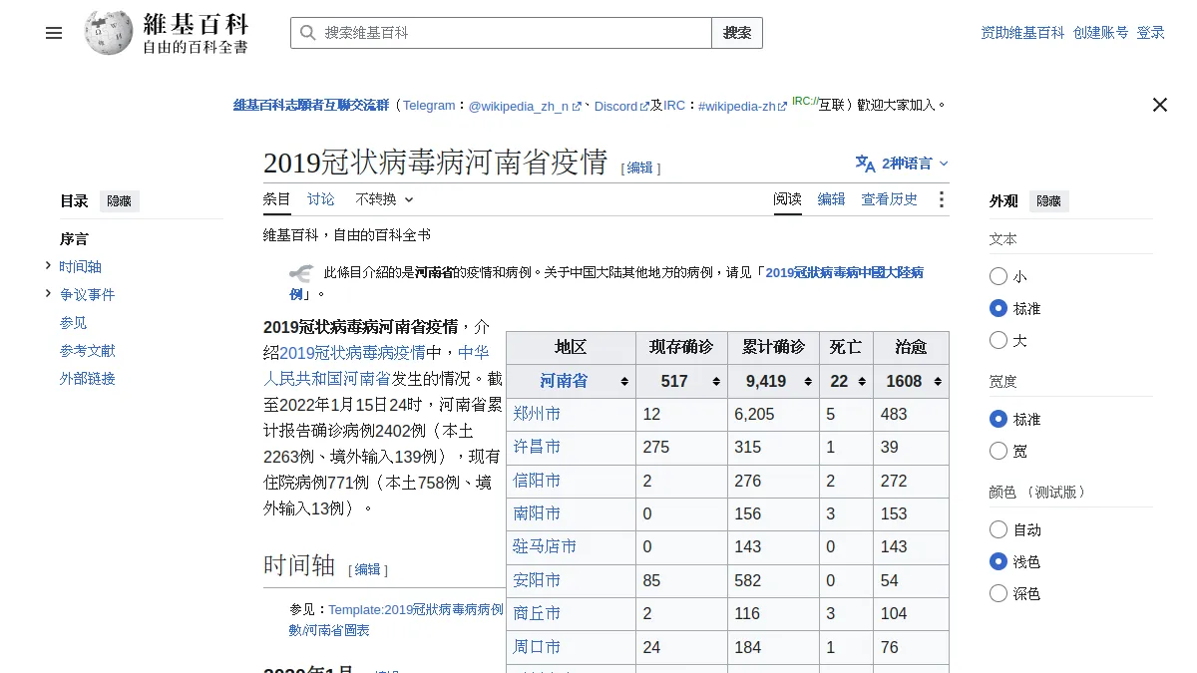Go to 参见 in contents

(x=73, y=323)
